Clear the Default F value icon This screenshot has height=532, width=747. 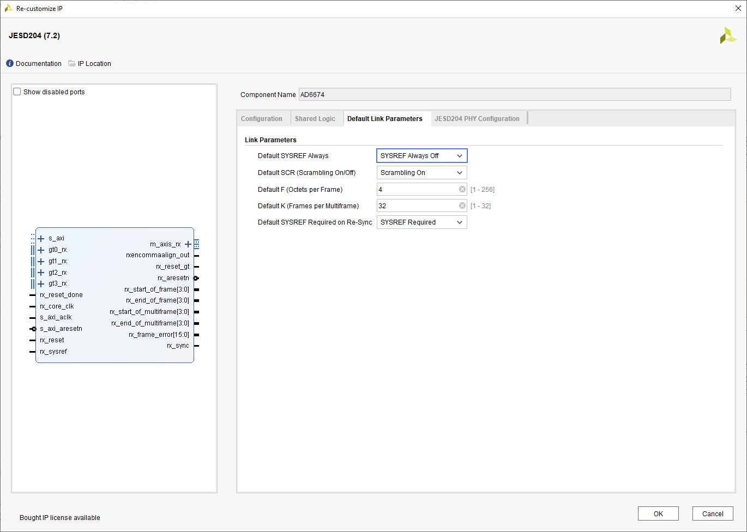click(462, 189)
